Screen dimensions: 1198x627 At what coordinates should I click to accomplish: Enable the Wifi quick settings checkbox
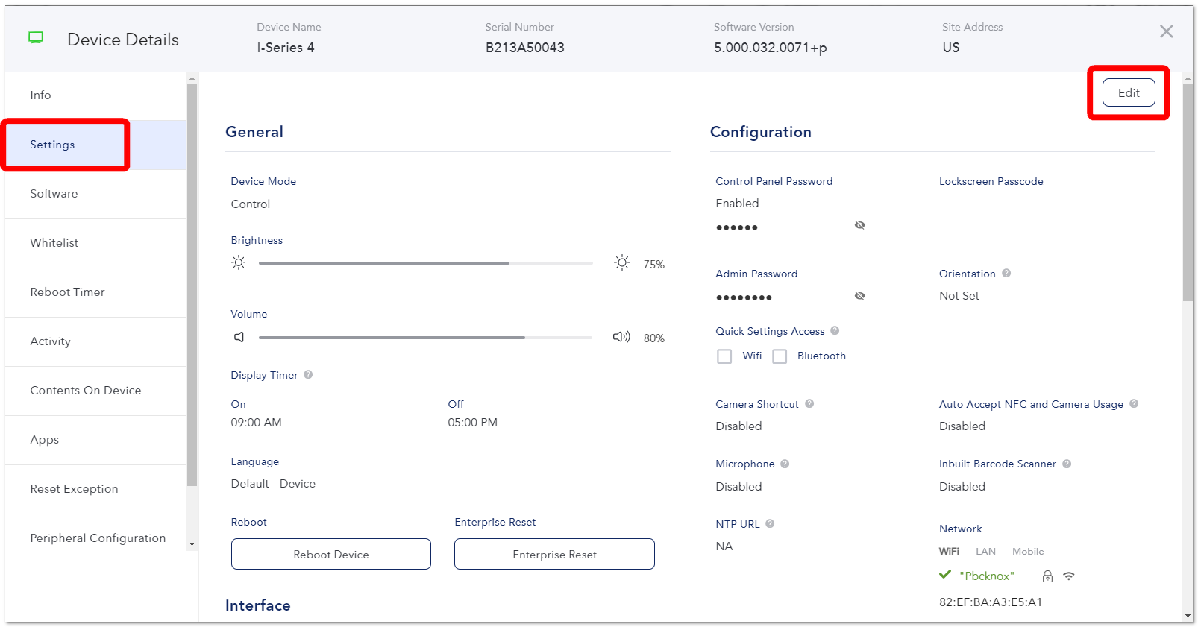(x=724, y=356)
